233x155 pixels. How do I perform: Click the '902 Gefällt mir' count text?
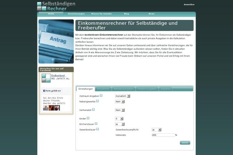61,79
